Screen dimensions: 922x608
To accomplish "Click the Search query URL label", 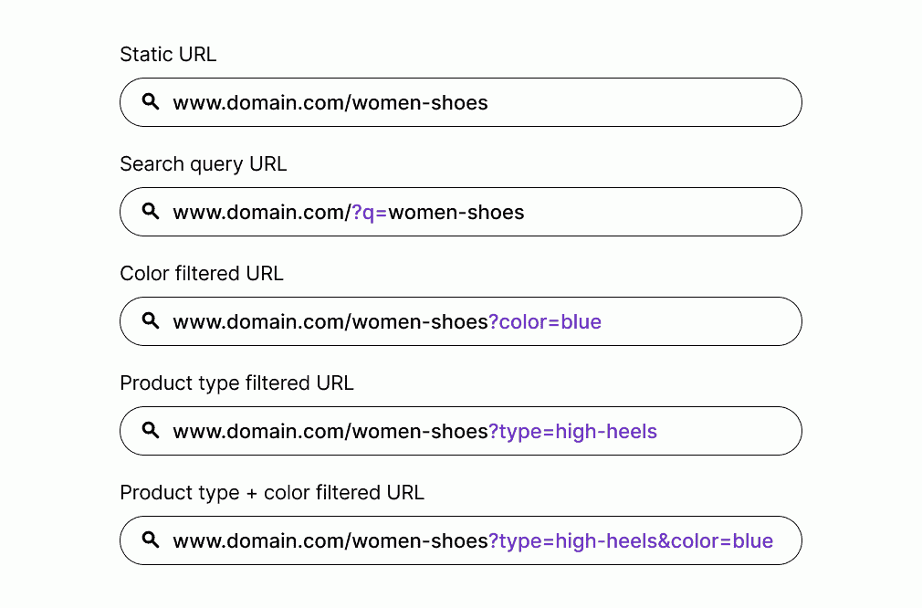I will pos(204,164).
